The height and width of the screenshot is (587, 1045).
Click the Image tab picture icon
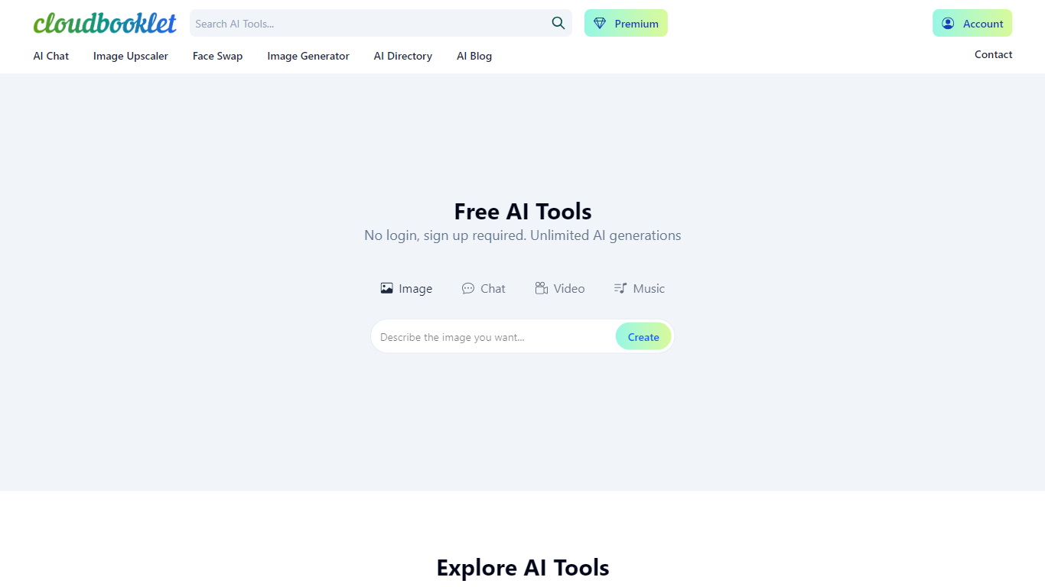pyautogui.click(x=387, y=288)
